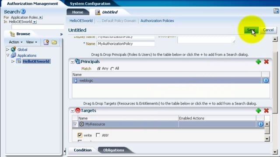Click the MyResource gear icon
280x157 pixels.
81,124
